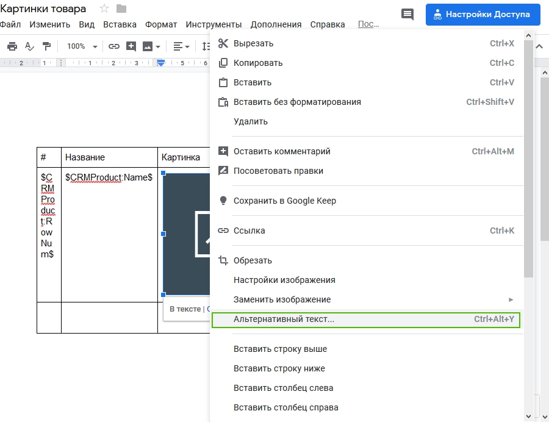
Task: Choose Обрезать in the context menu
Action: click(253, 260)
